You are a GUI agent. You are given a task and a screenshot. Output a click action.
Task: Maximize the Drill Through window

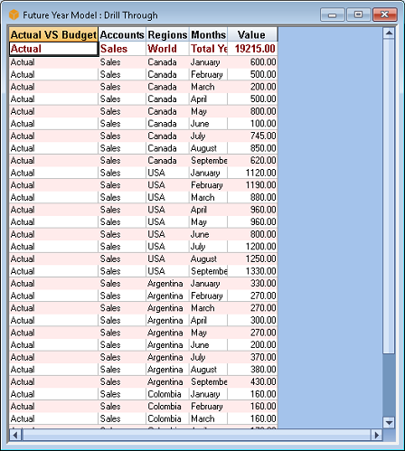[358, 14]
